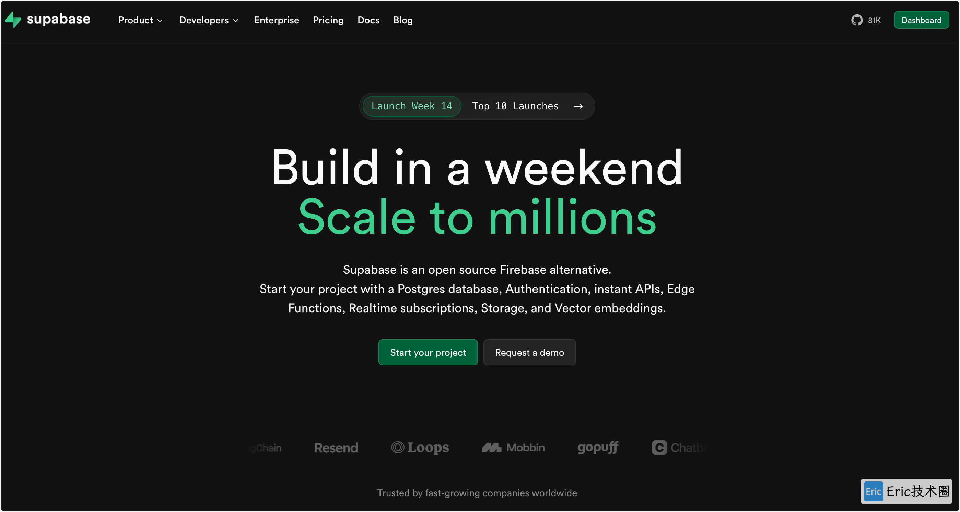
Task: Click the Eric技术圈 watermark badge
Action: [x=906, y=491]
